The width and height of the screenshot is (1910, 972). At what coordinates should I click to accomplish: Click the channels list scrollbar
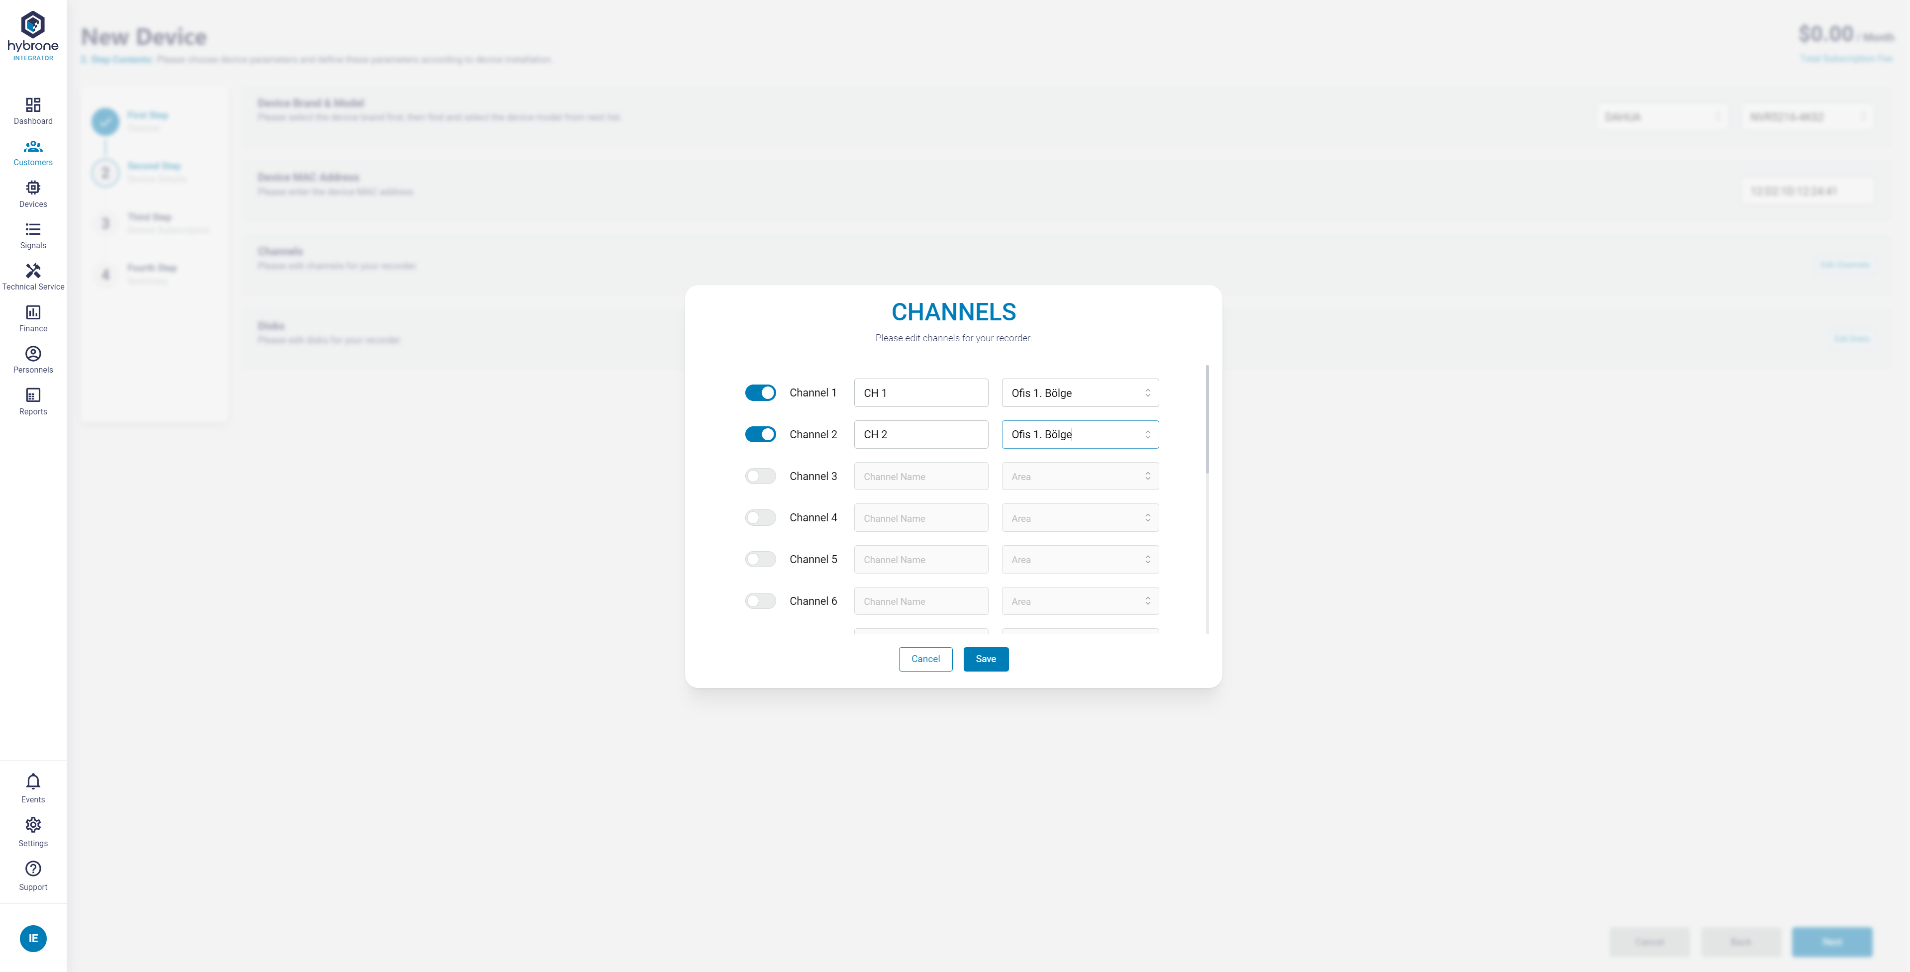1207,420
